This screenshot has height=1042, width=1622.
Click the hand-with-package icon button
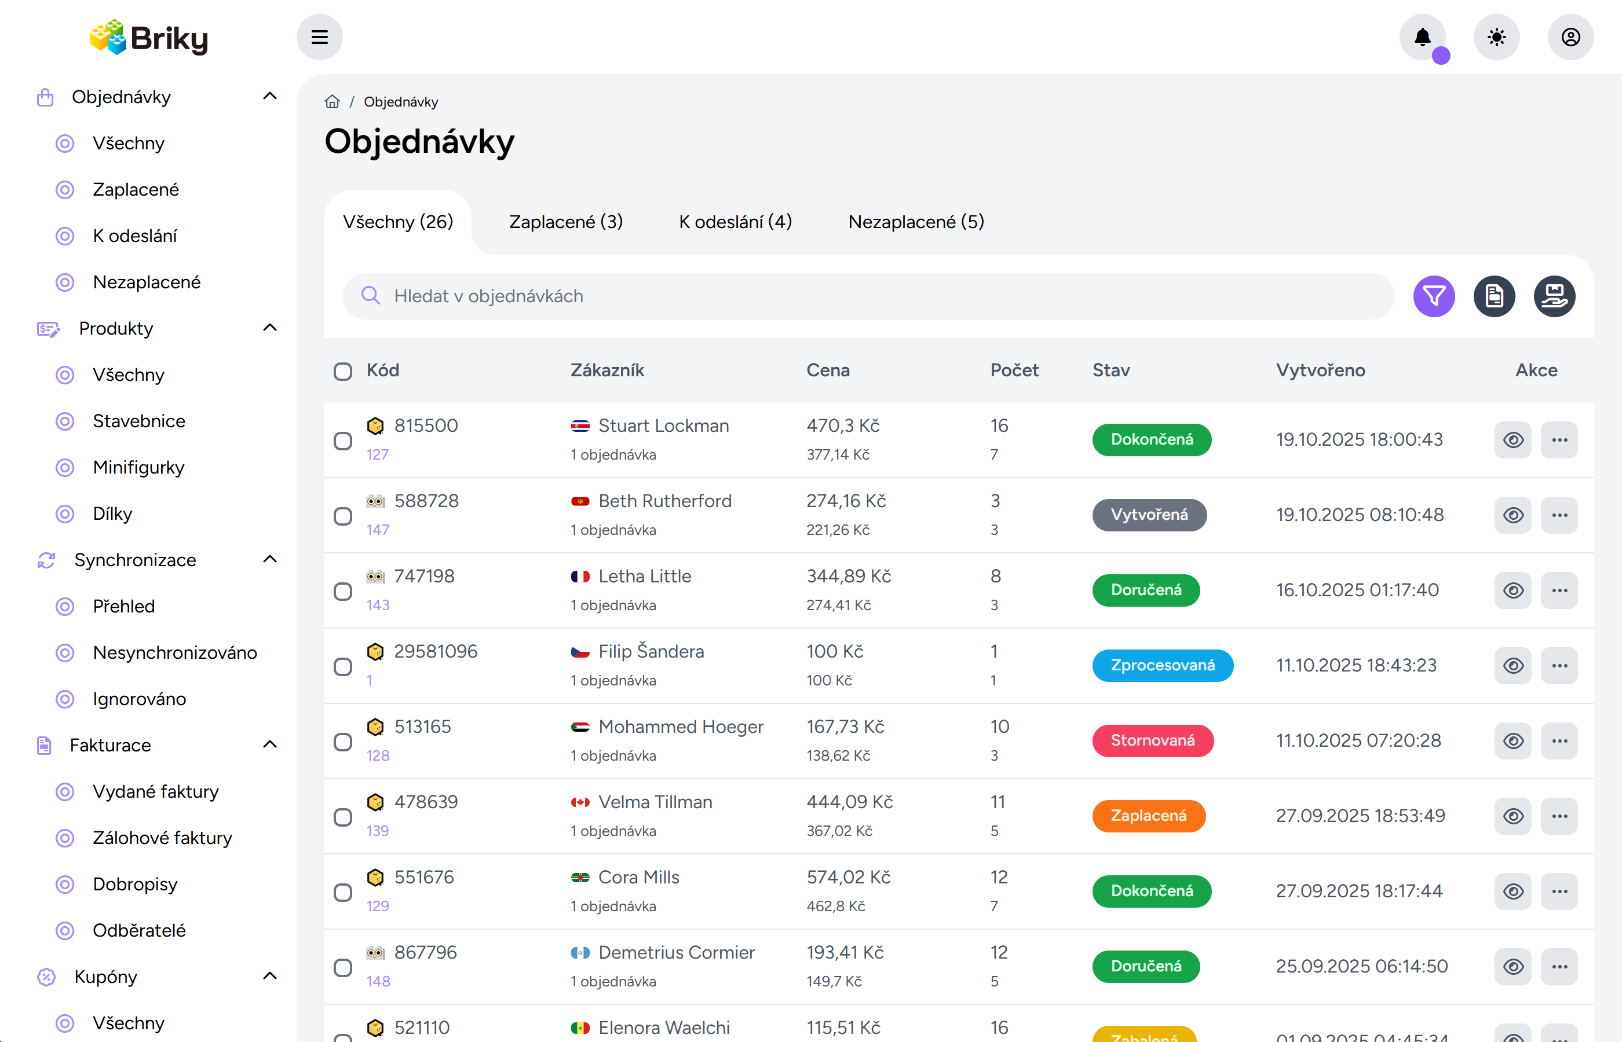(1554, 296)
